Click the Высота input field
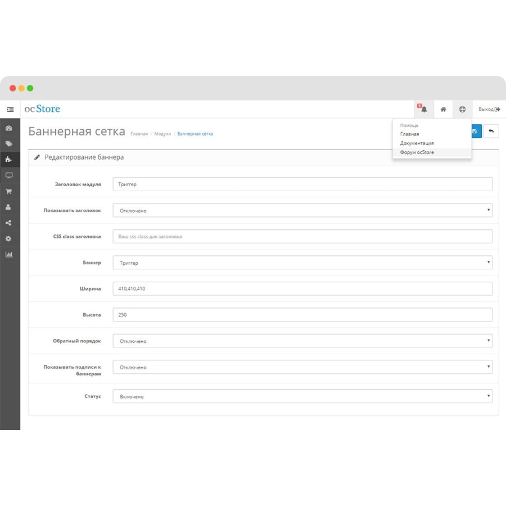 302,315
